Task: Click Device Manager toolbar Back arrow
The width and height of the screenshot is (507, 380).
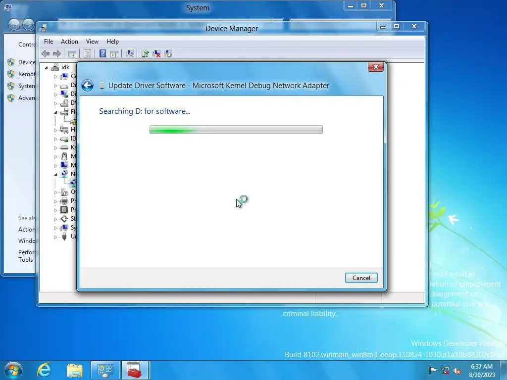Action: coord(46,53)
